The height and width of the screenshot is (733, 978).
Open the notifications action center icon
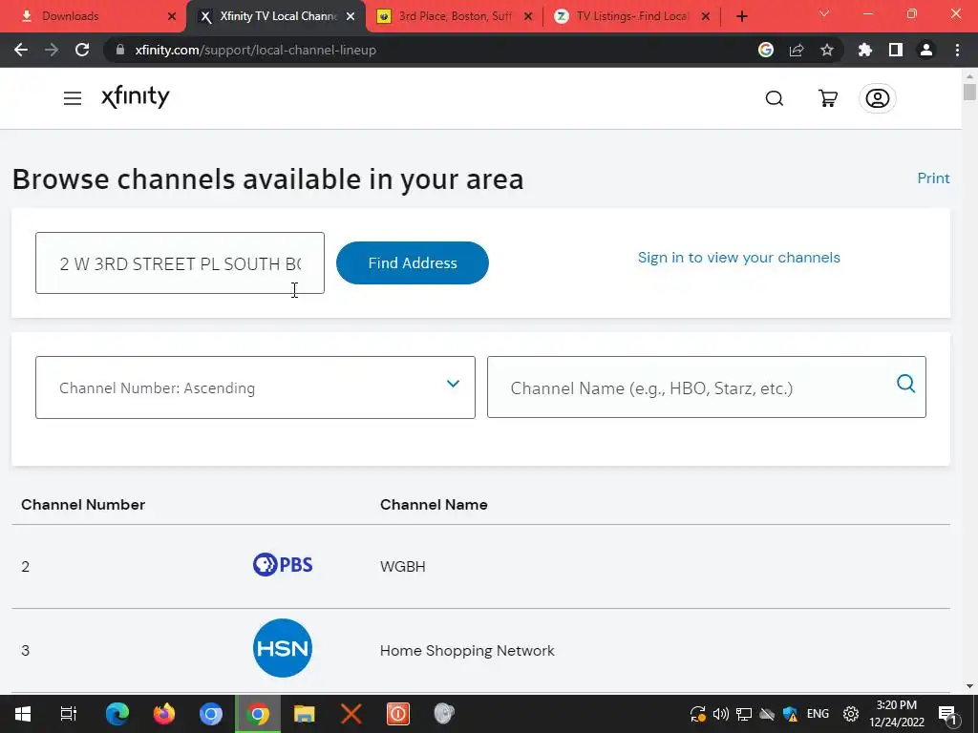pyautogui.click(x=947, y=714)
